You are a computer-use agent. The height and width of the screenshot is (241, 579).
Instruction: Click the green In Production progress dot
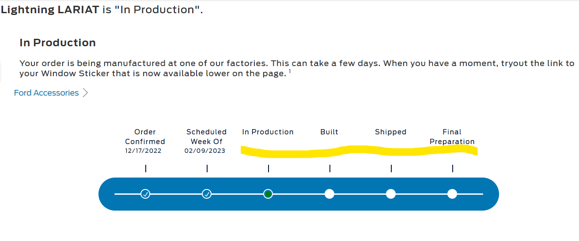268,194
